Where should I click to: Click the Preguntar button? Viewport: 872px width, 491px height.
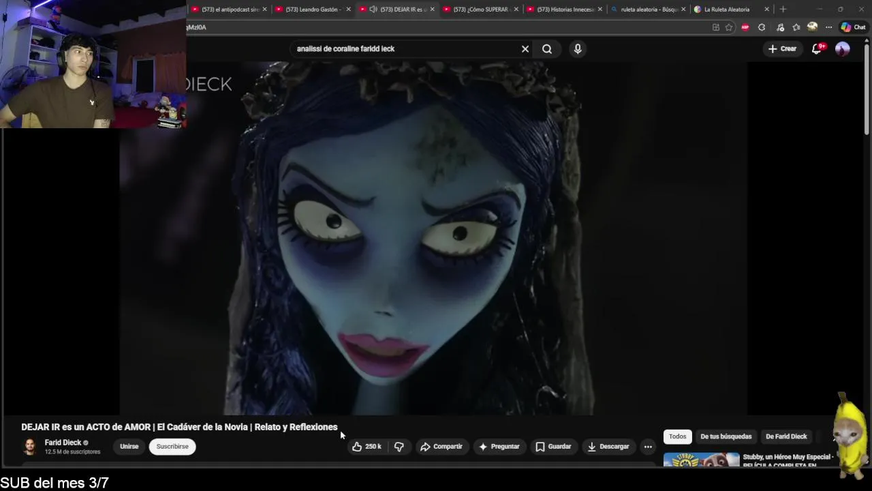[499, 447]
